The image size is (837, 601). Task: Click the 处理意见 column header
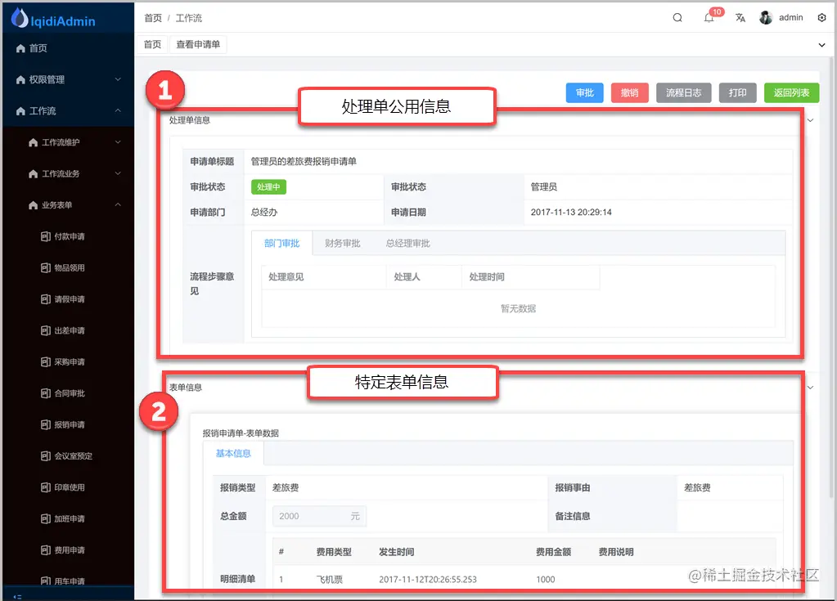tap(323, 276)
